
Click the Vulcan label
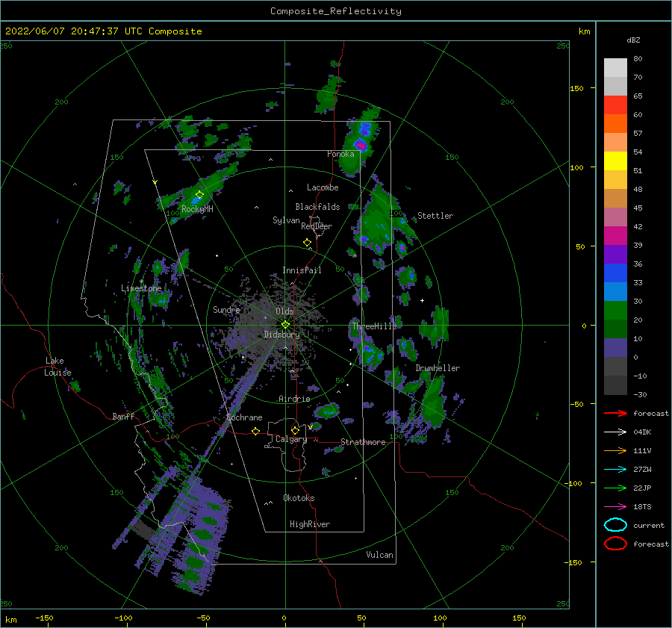tap(379, 555)
